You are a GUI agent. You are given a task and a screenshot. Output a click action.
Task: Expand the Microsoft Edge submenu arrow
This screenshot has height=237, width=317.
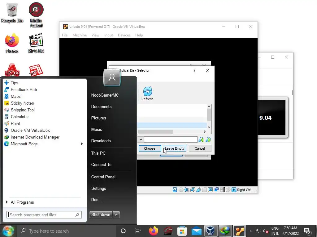[x=82, y=144]
